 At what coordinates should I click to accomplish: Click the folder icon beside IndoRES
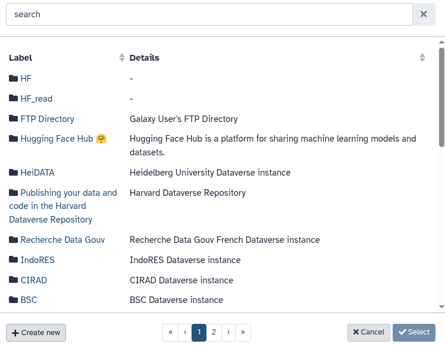[13, 260]
